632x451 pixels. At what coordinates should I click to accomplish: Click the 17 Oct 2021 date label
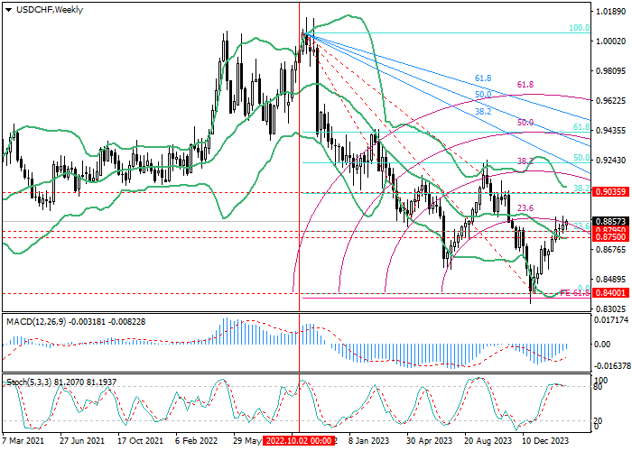(140, 440)
